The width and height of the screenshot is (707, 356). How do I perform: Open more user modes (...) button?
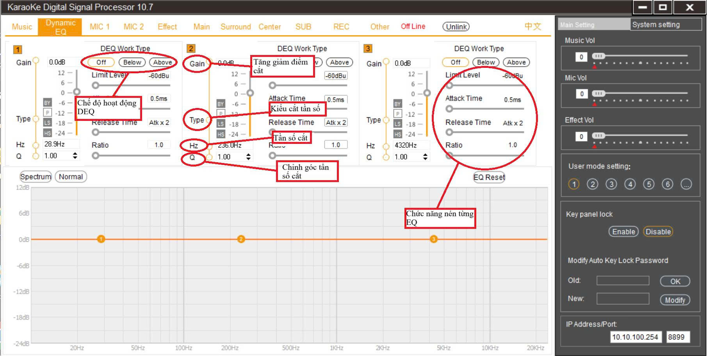[x=686, y=184]
